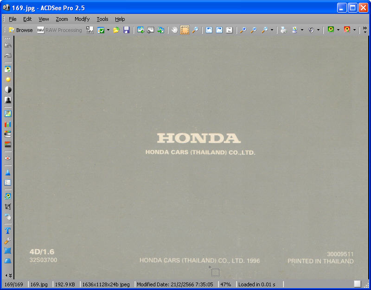Viewport: 371px width, 290px height.
Task: Click the flip or refresh rotate icon
Action: [x=230, y=30]
